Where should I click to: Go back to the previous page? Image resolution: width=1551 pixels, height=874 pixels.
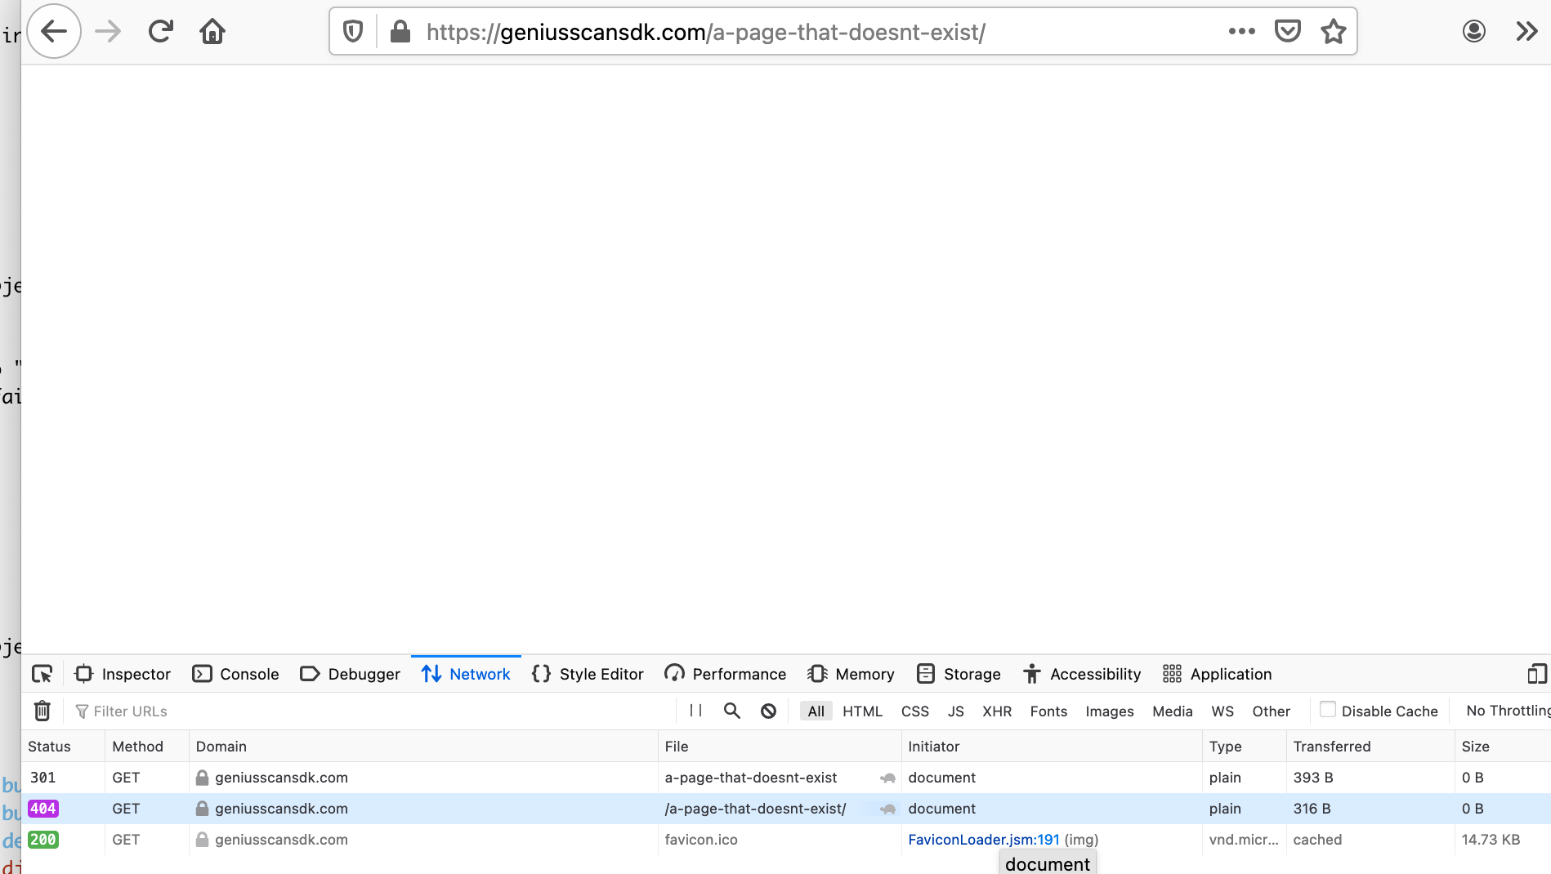point(54,32)
